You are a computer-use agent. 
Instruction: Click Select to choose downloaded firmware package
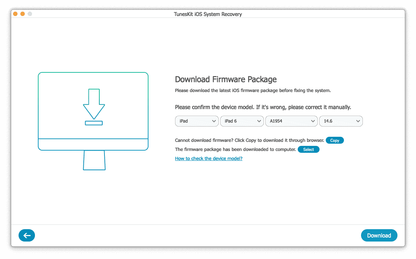click(308, 149)
